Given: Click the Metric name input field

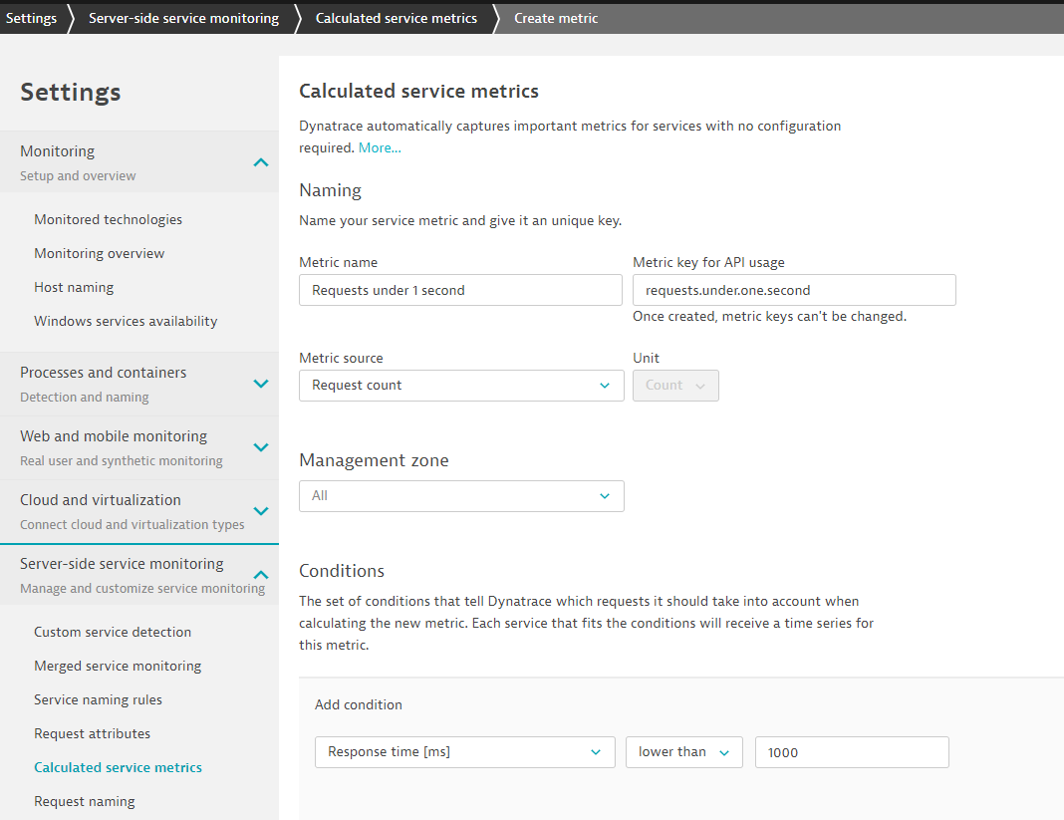Looking at the screenshot, I should pyautogui.click(x=460, y=290).
